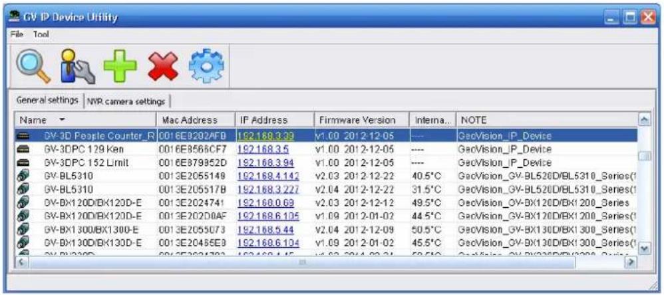Sort by IP Address column header
This screenshot has width=664, height=295.
coord(274,120)
